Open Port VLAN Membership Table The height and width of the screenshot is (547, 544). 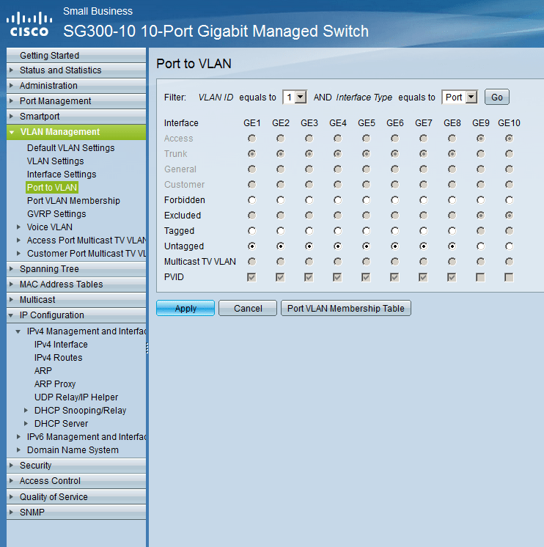tap(345, 309)
